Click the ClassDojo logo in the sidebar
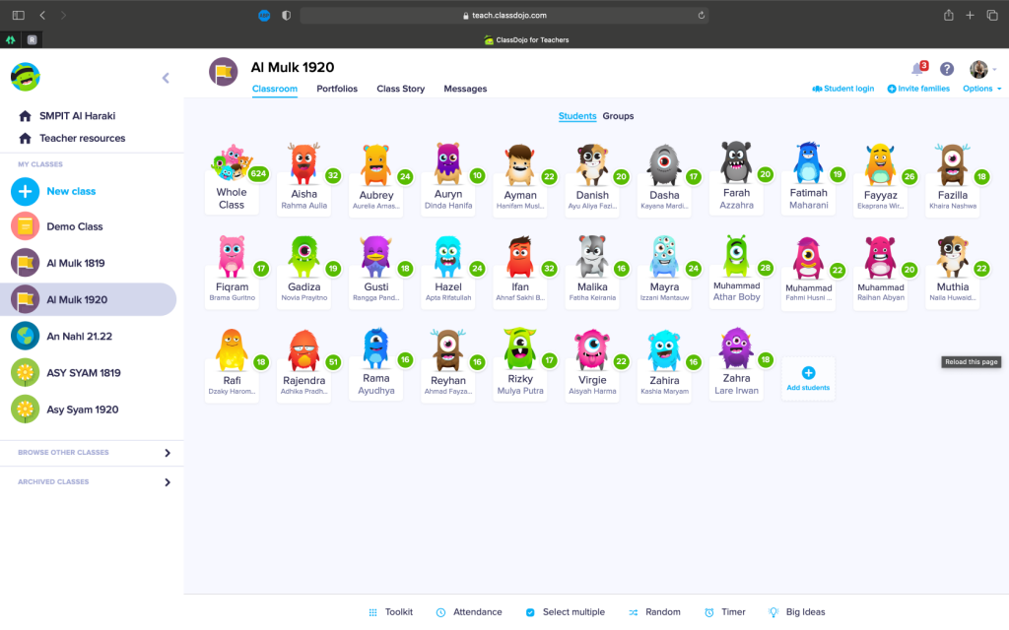 click(23, 77)
